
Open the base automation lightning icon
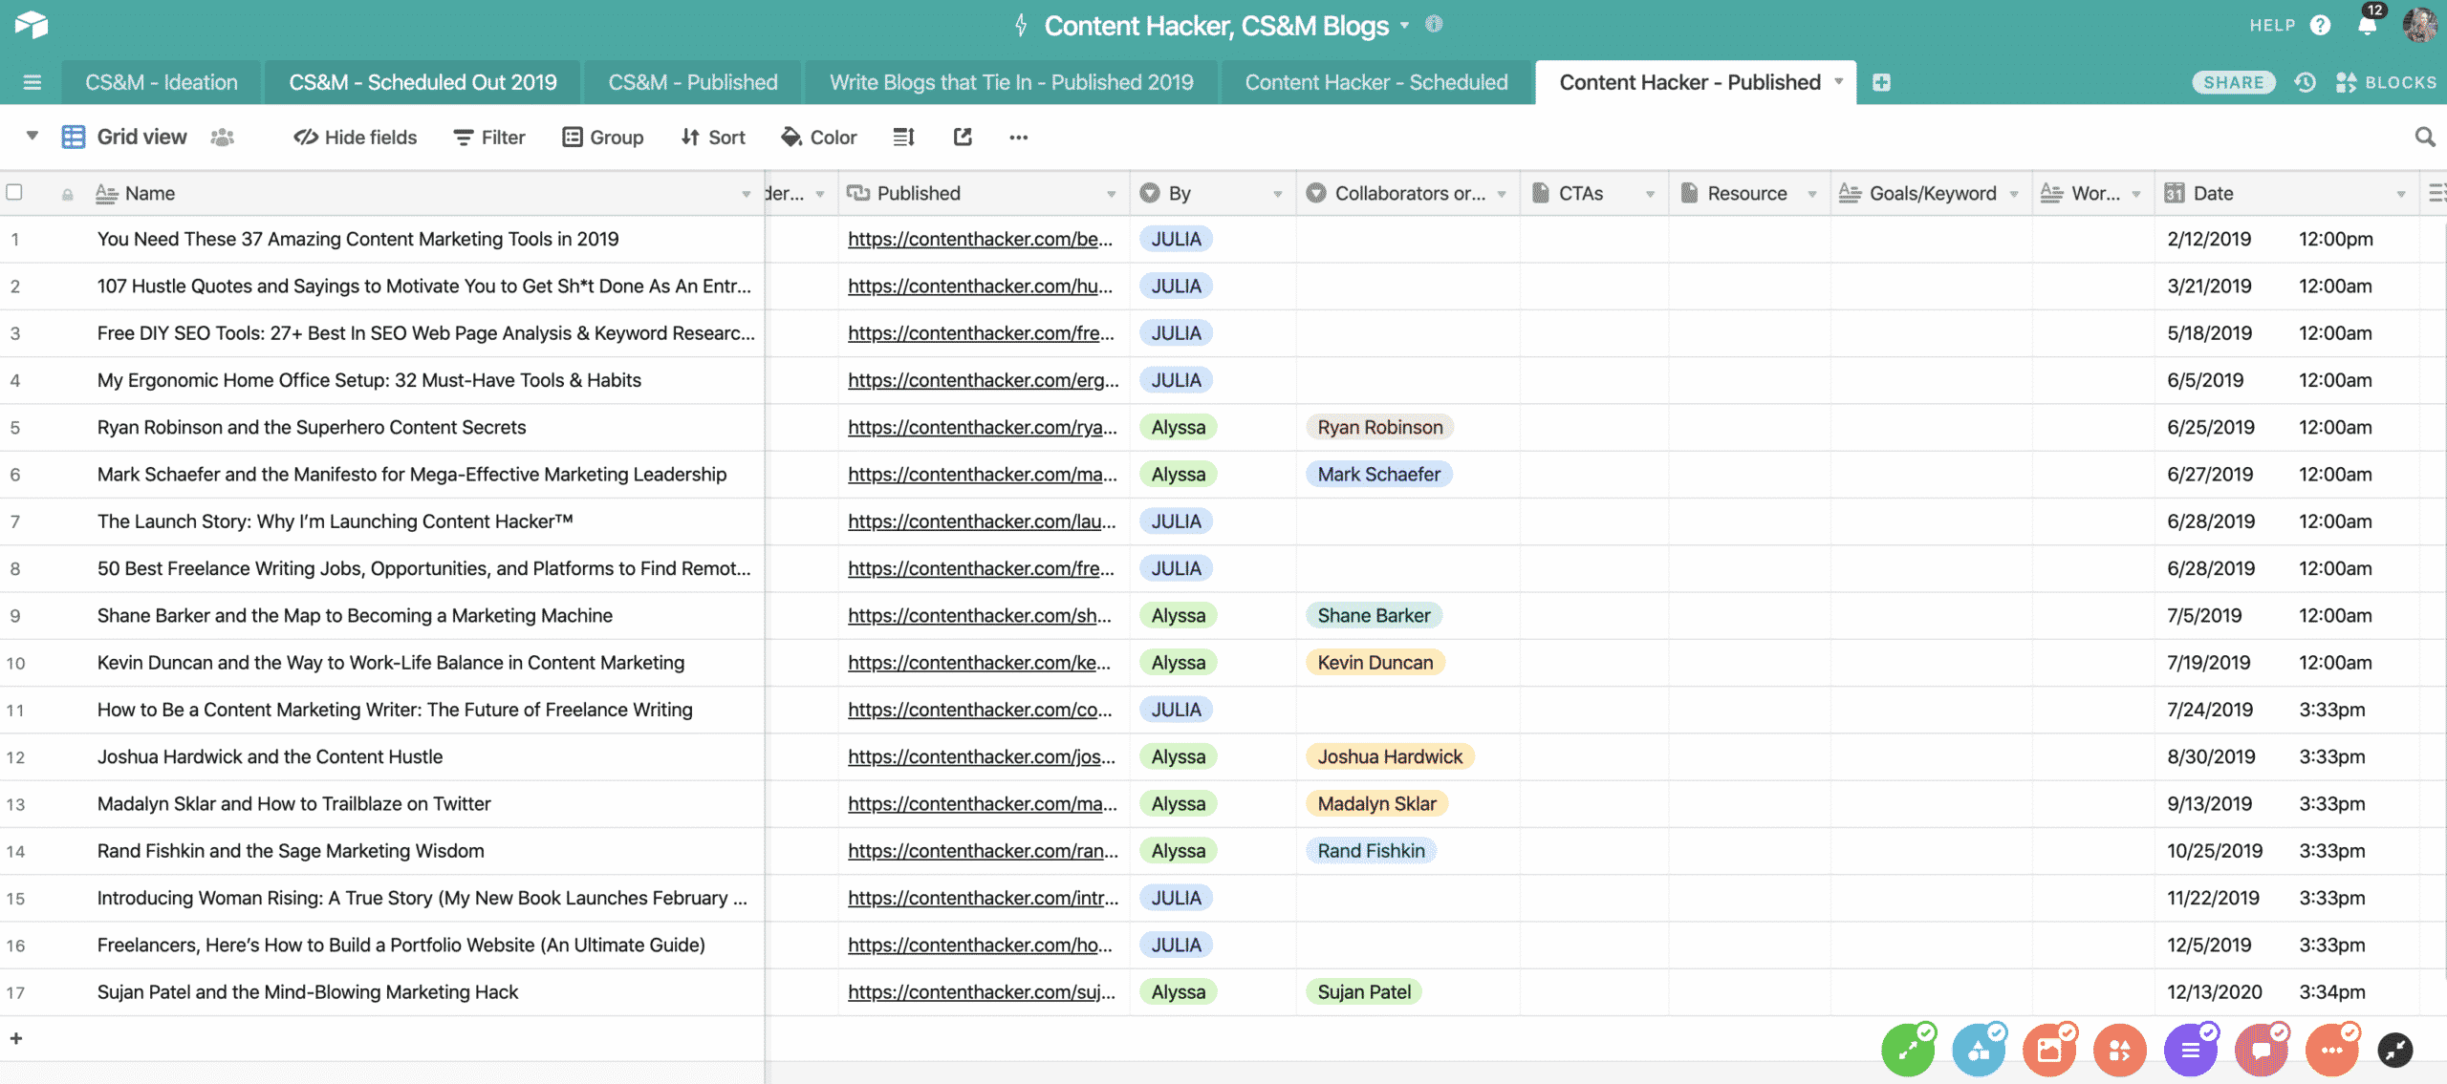(1021, 26)
